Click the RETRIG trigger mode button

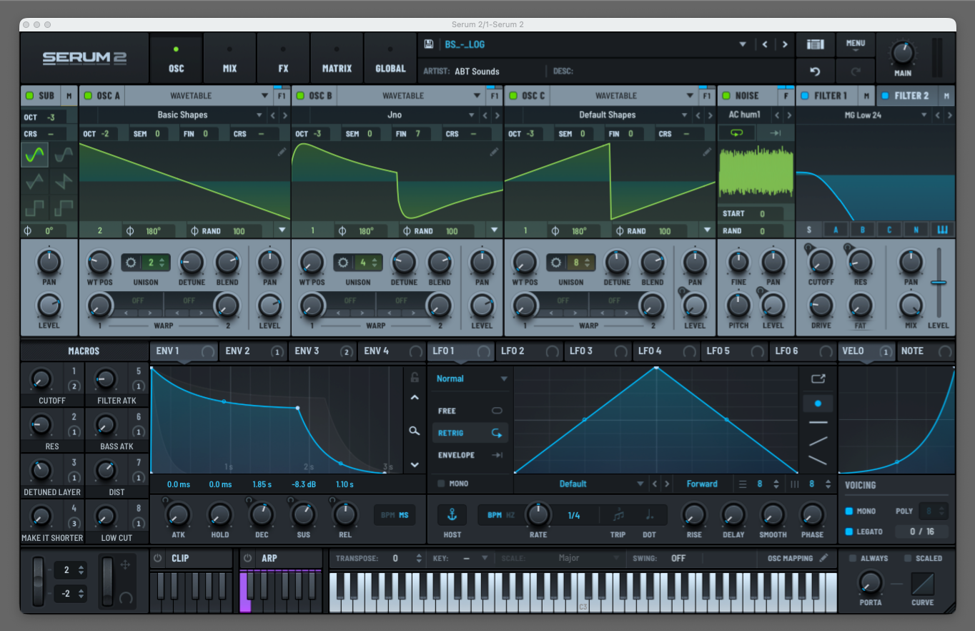[470, 433]
